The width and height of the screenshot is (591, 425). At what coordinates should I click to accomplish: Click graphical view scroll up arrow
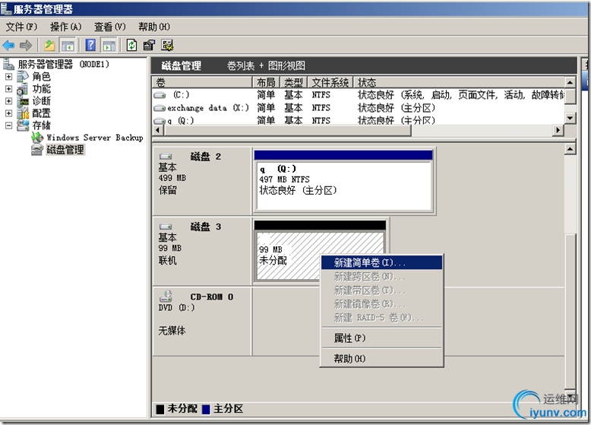570,149
